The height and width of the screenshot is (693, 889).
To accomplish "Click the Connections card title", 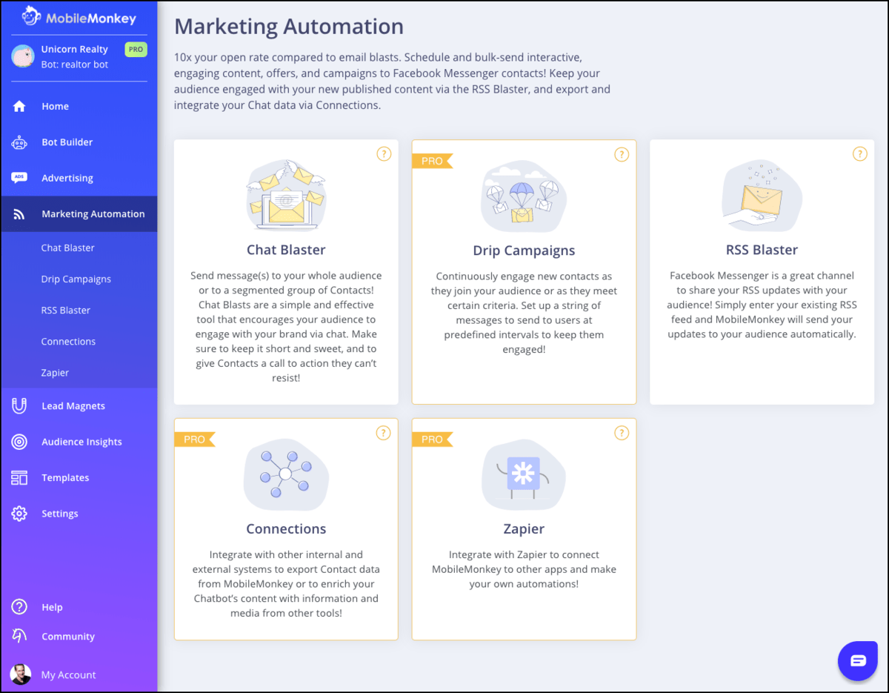I will (286, 528).
